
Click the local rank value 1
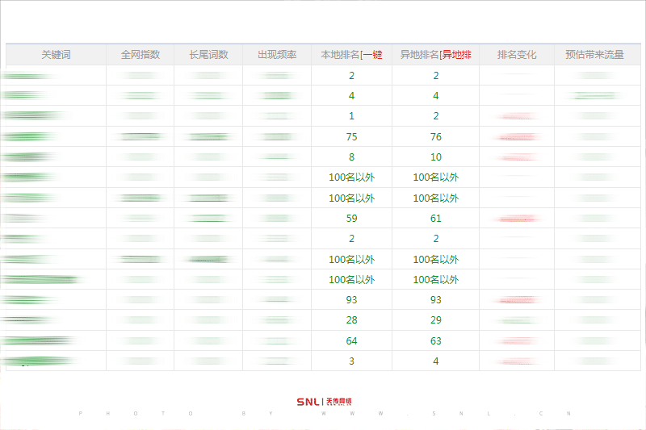[x=351, y=116]
